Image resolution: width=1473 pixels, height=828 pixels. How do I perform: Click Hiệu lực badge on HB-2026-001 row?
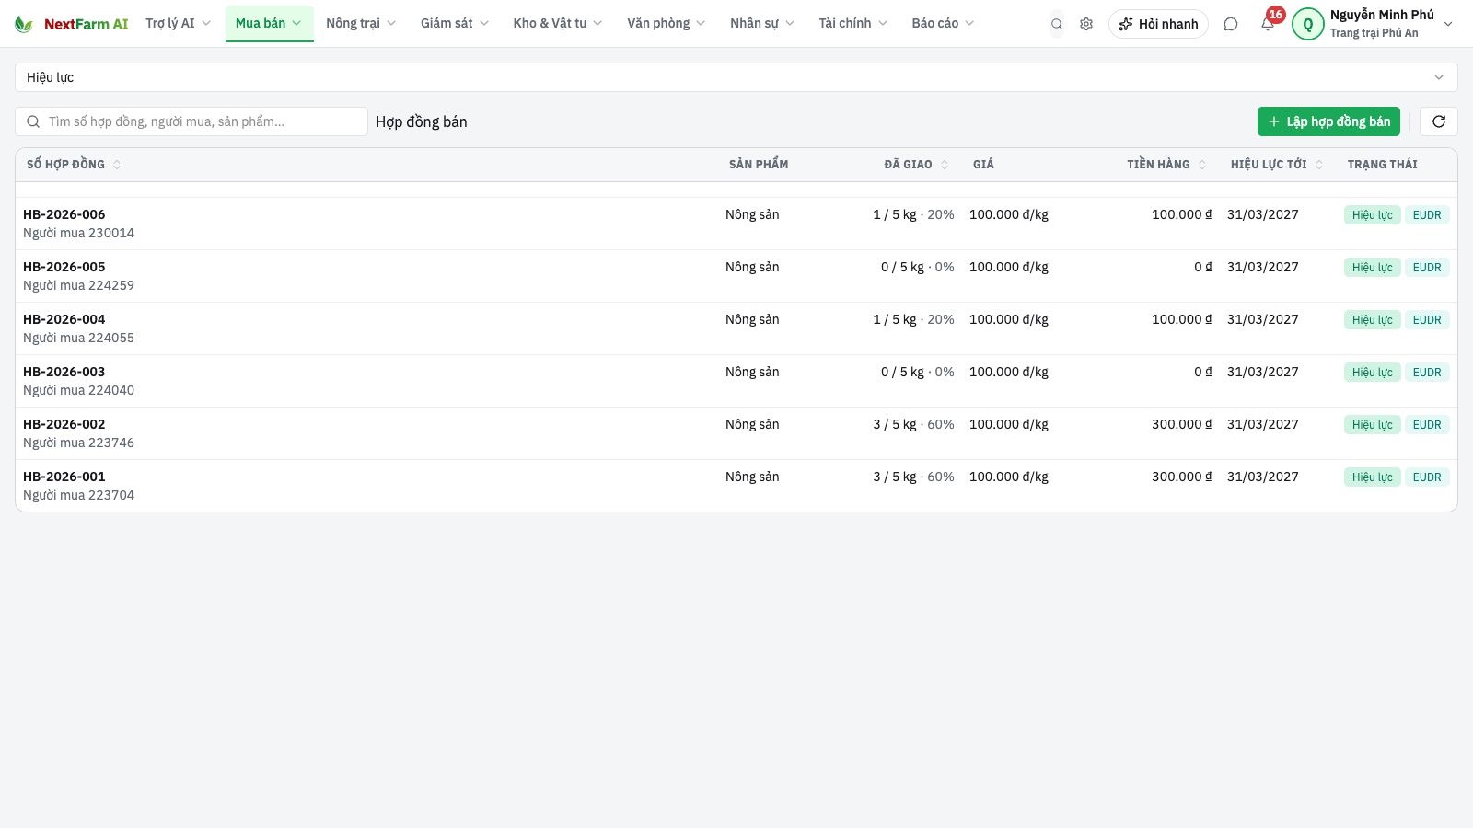[1372, 477]
